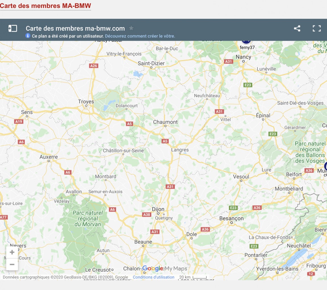Click the Auxerre city label
The height and width of the screenshot is (290, 327).
[49, 157]
